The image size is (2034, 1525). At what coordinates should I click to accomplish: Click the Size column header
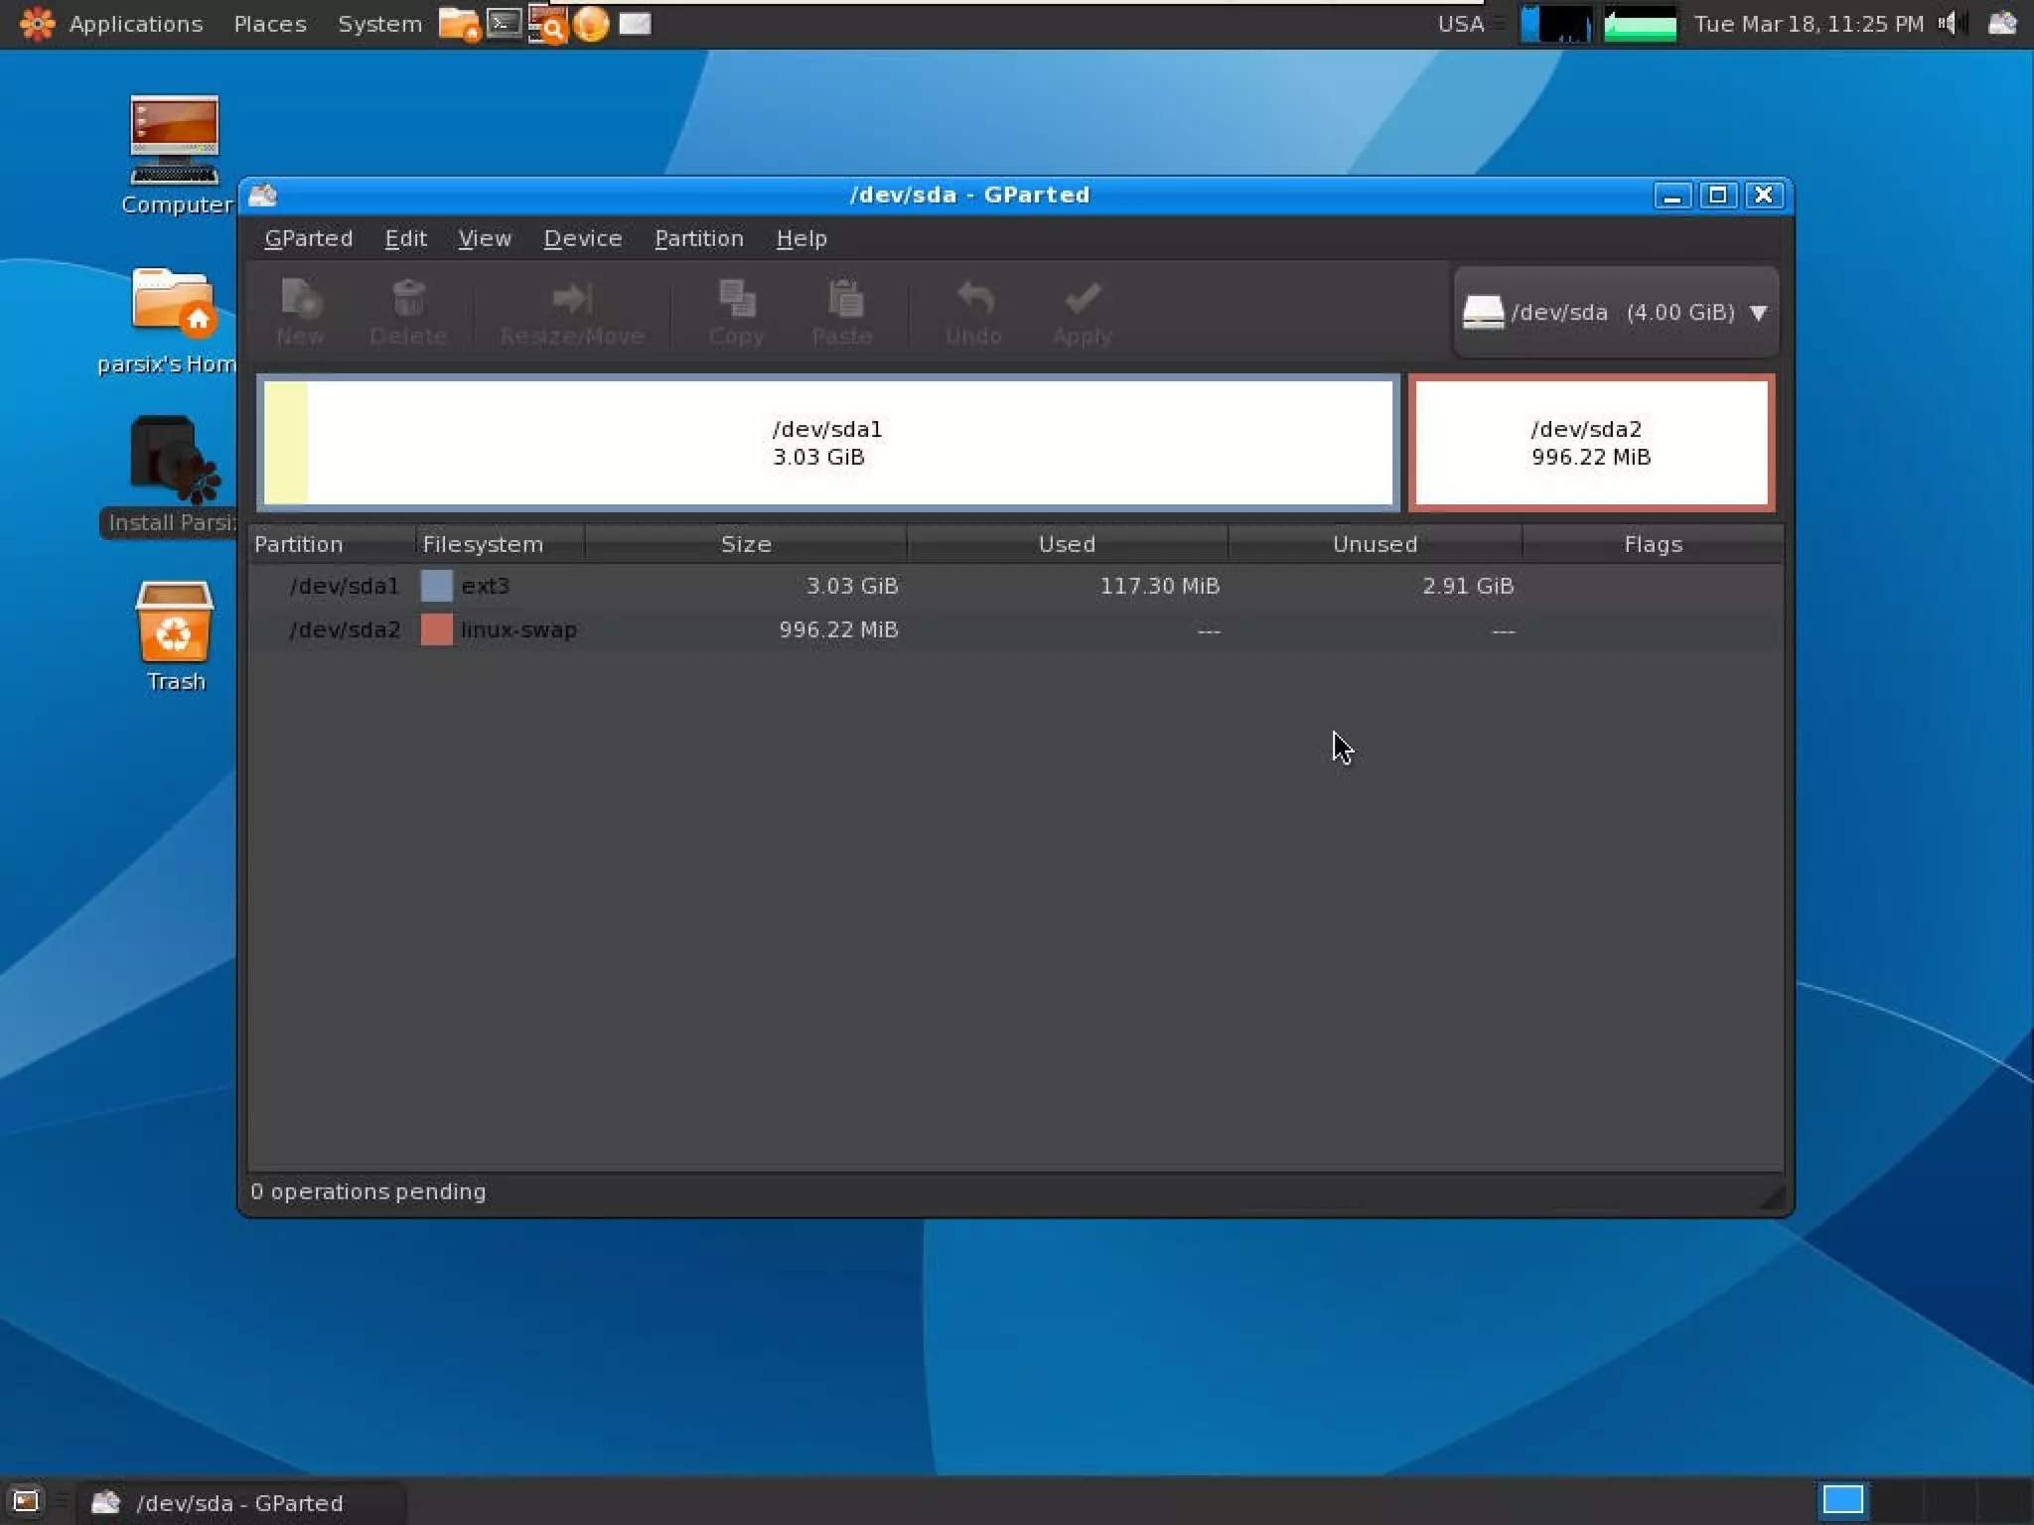click(x=745, y=544)
